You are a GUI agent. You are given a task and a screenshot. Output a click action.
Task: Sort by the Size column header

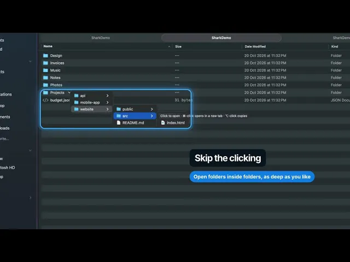(178, 46)
